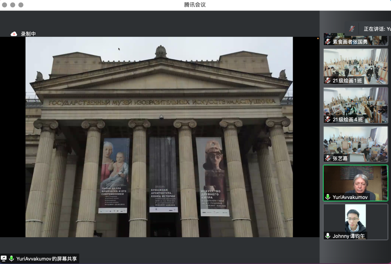Click the 录制中 recording status label
Image resolution: width=391 pixels, height=264 pixels.
(x=28, y=34)
